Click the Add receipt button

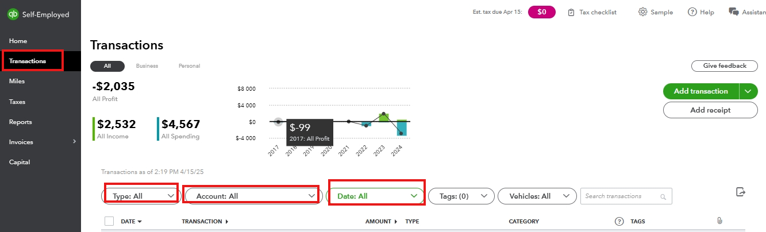710,110
